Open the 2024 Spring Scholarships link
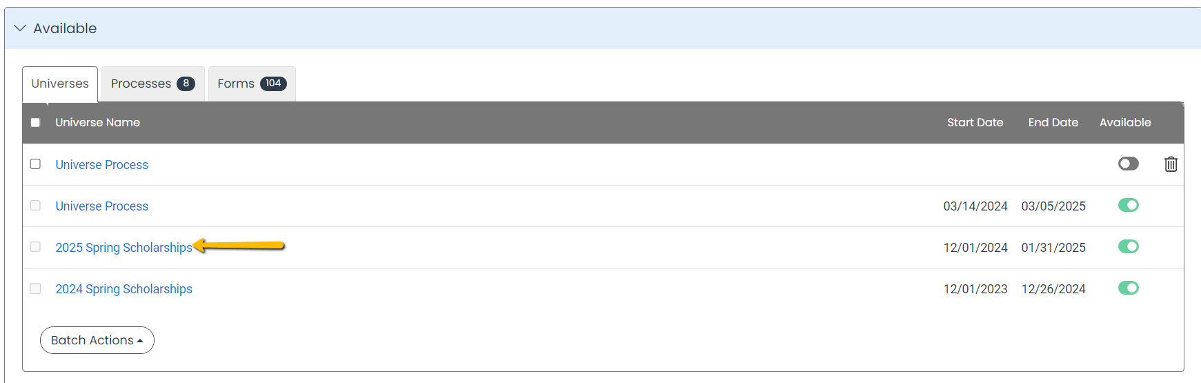Image resolution: width=1201 pixels, height=383 pixels. click(x=124, y=288)
